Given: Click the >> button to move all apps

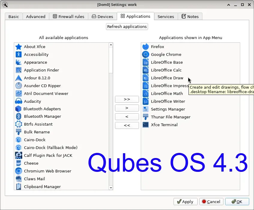Looking at the screenshot, I should coord(127,99).
